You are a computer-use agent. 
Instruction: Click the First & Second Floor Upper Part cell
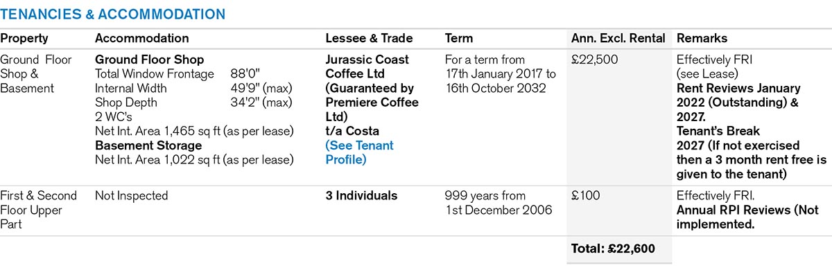(x=39, y=210)
